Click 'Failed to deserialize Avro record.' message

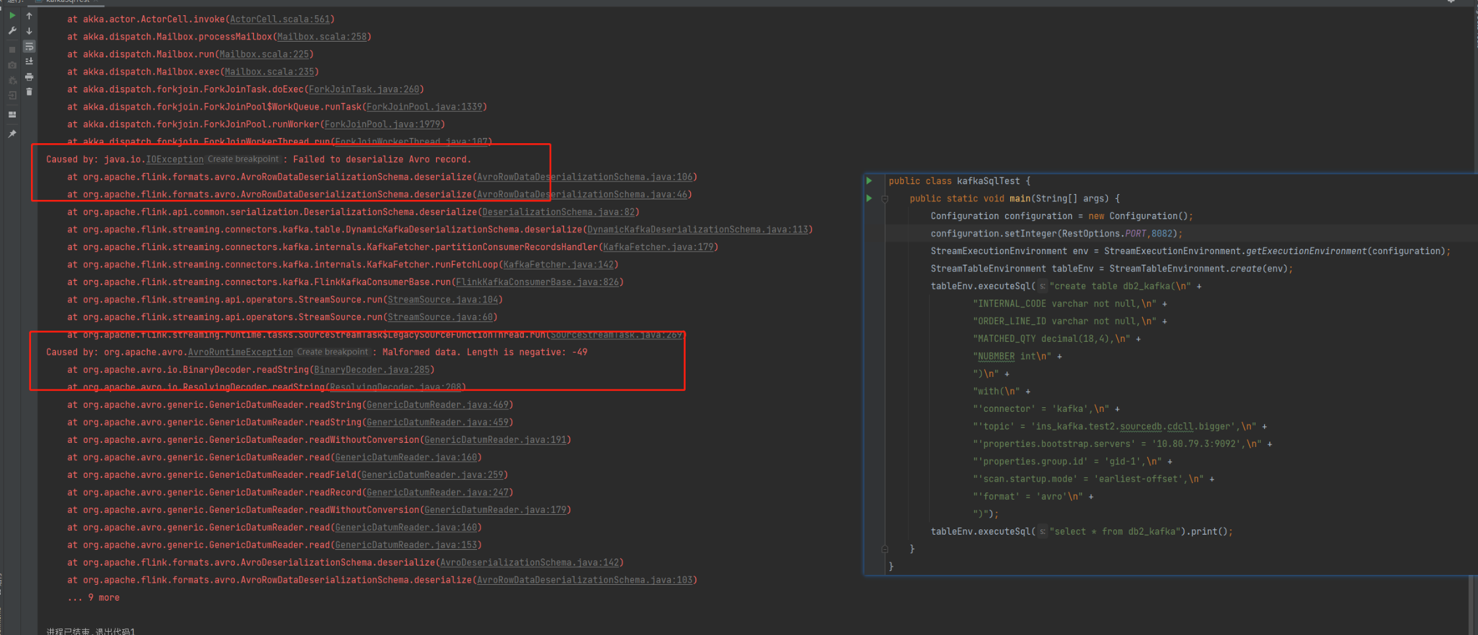point(382,159)
